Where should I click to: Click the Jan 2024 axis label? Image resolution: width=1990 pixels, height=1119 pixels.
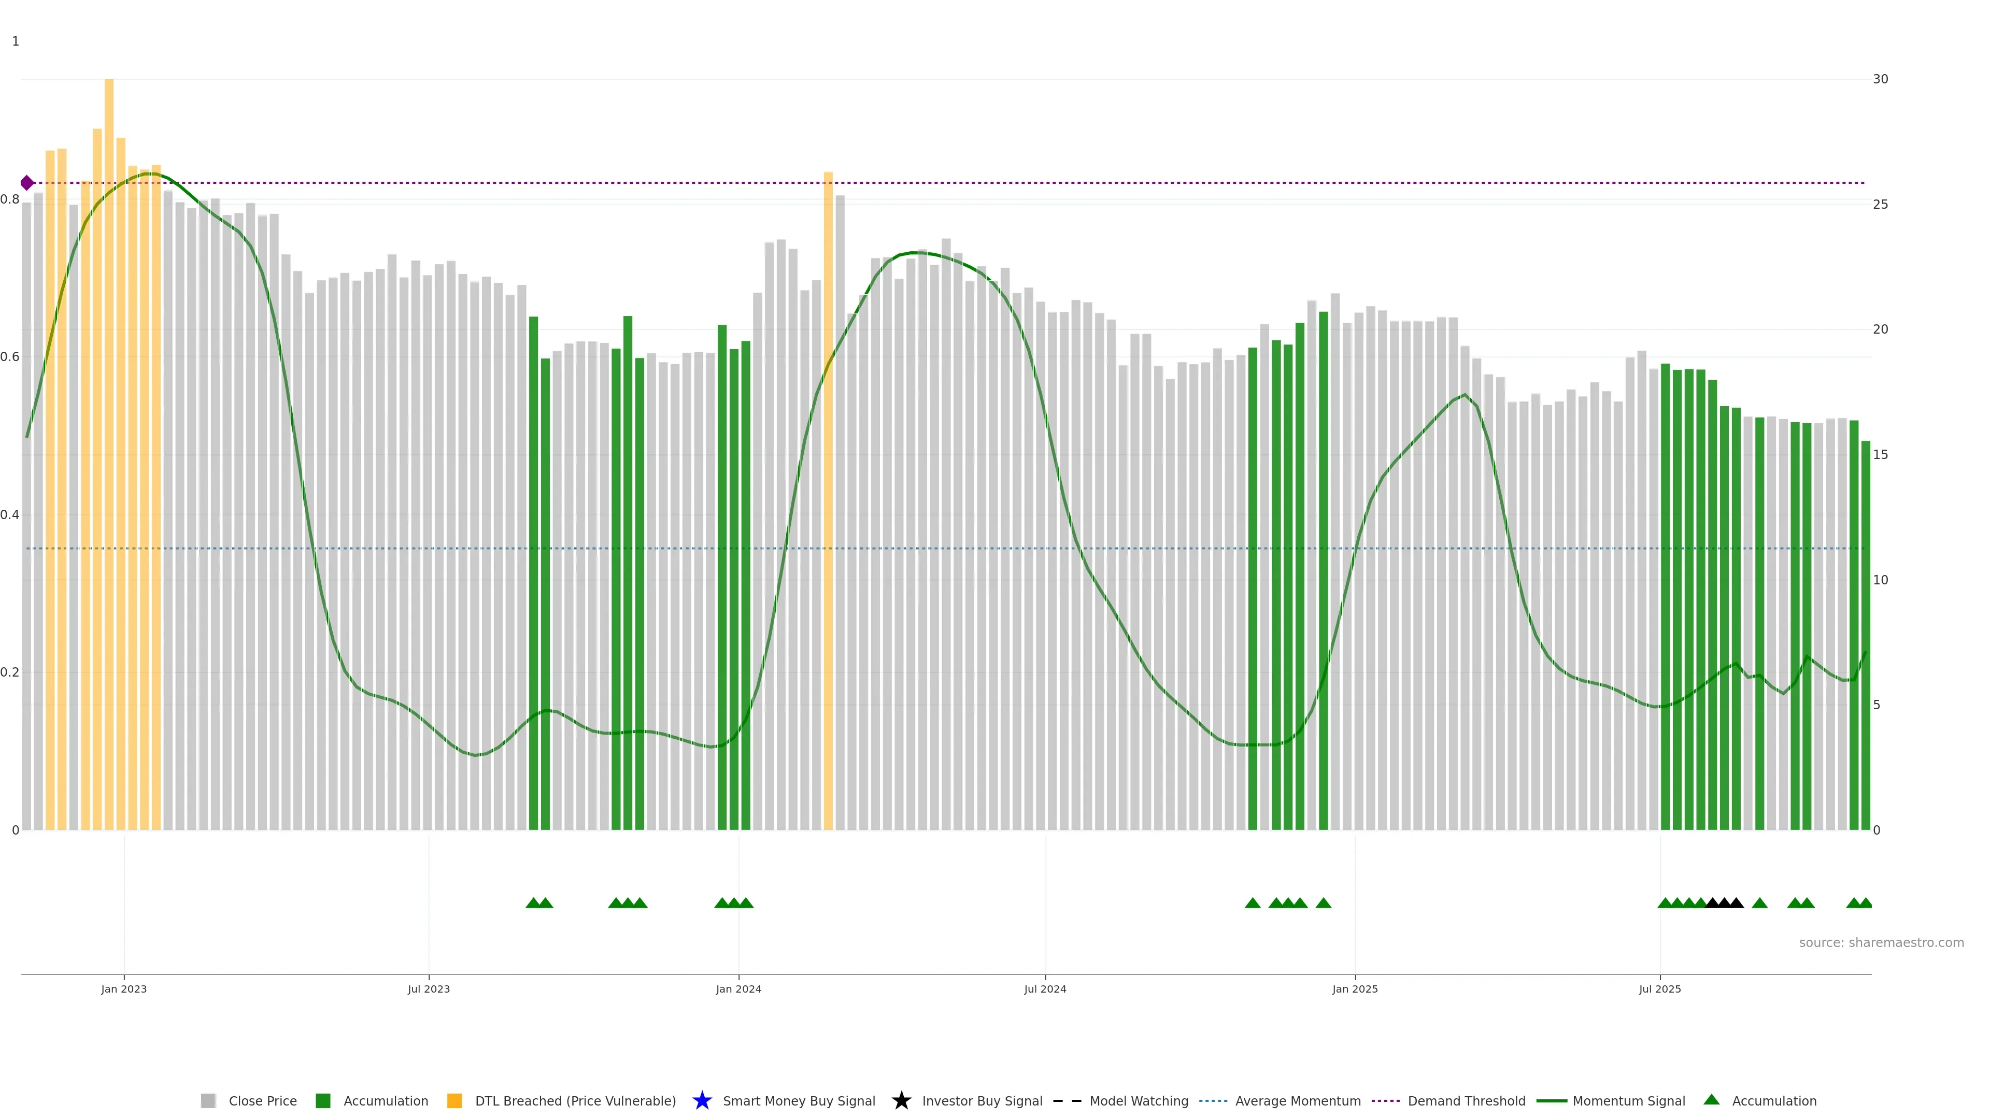pos(738,988)
